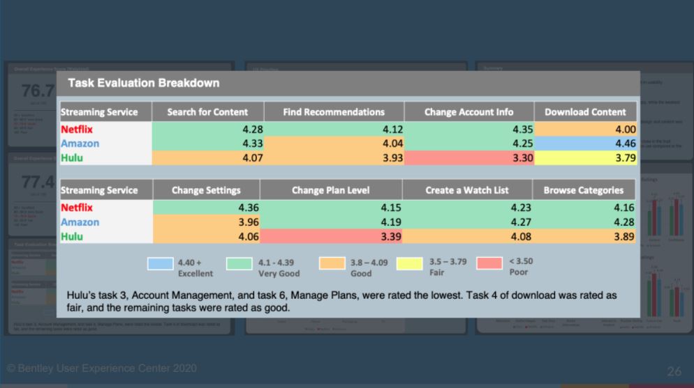This screenshot has height=388, width=694.
Task: Click the < 3.50 Poor legend label
Action: coord(521,267)
